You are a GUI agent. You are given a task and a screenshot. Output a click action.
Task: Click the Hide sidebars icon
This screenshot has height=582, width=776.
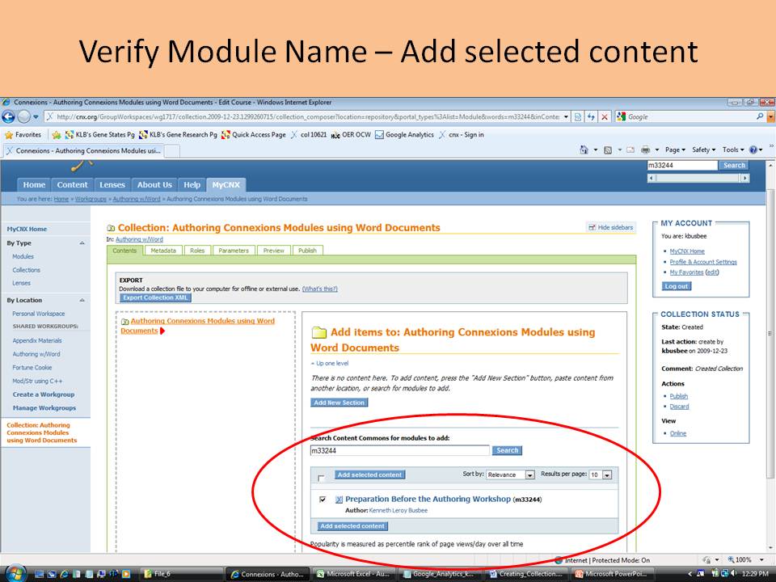point(592,227)
